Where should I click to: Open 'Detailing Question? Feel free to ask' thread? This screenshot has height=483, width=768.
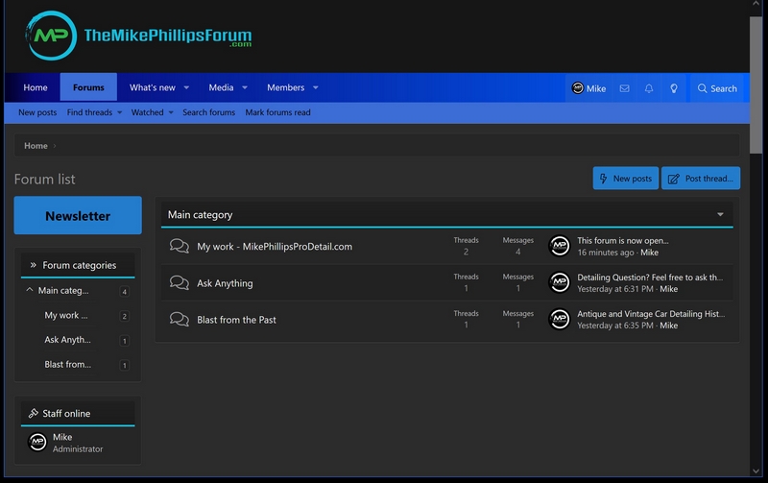(650, 278)
